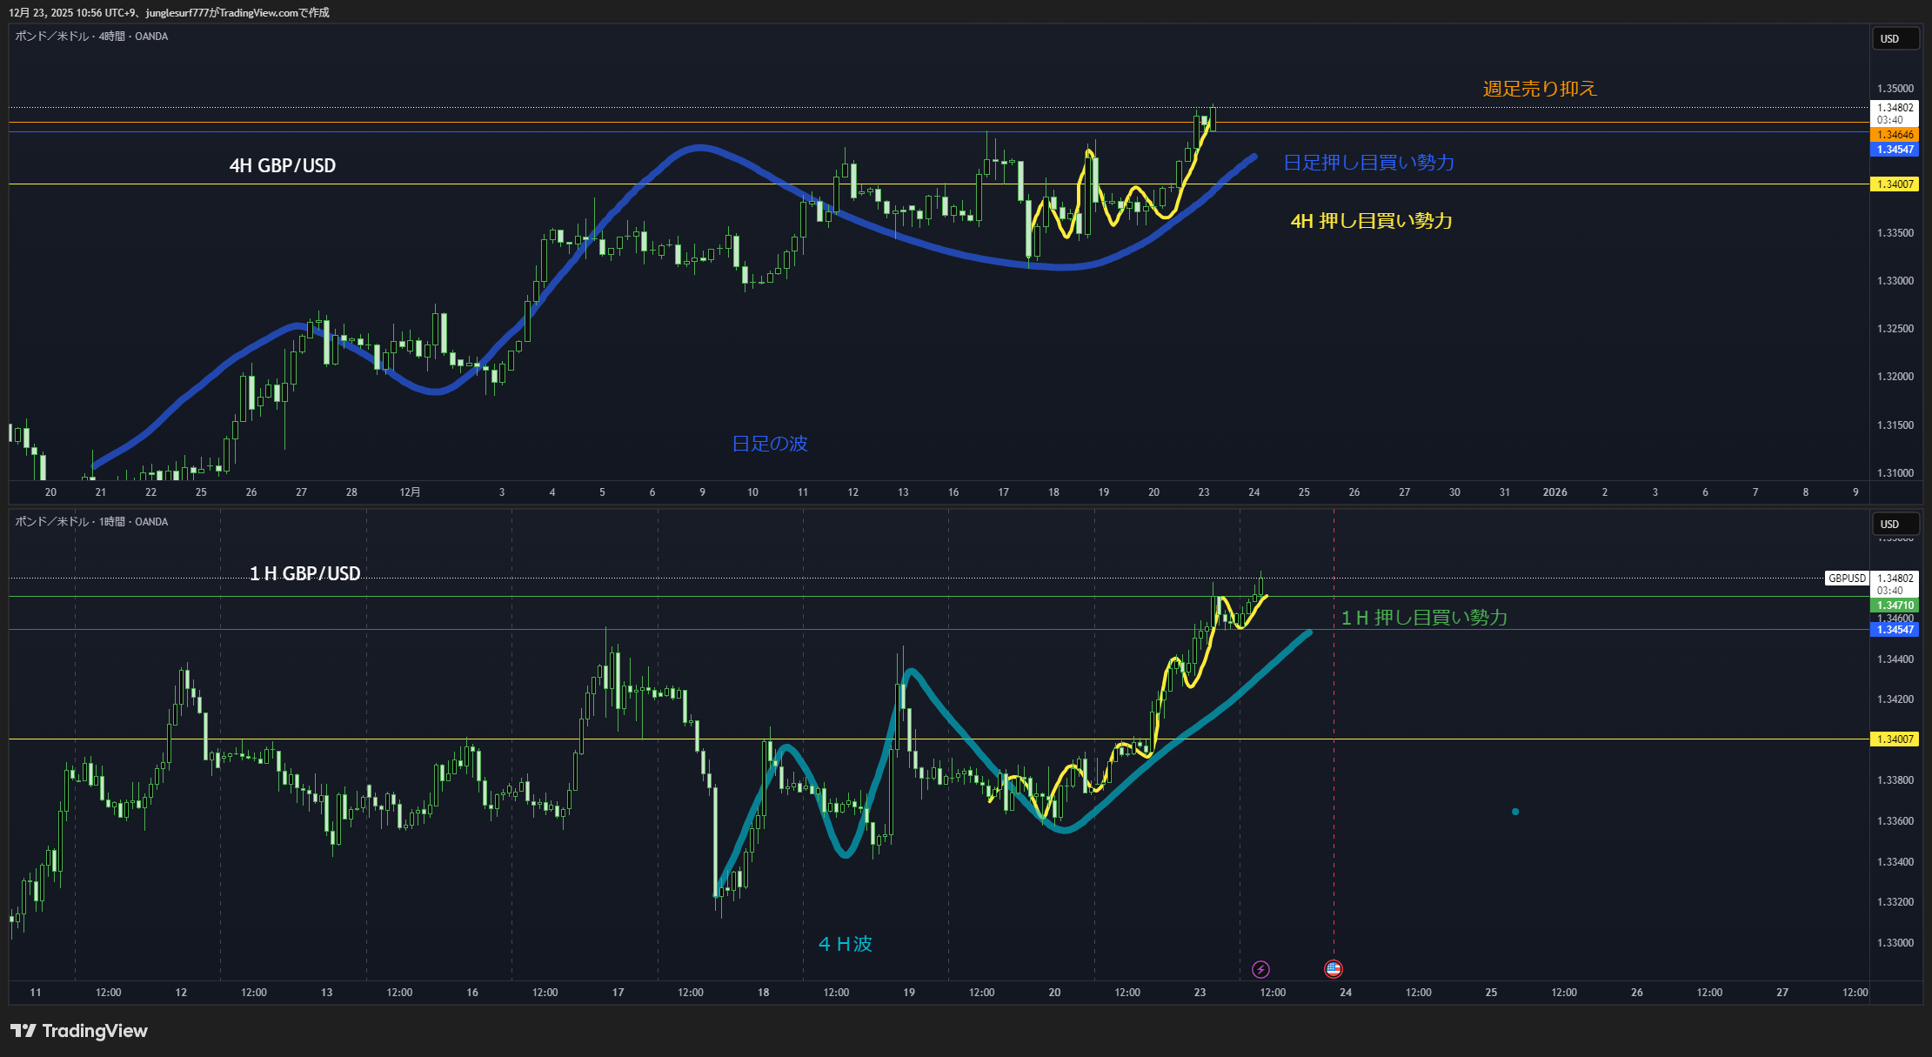This screenshot has height=1057, width=1932.
Task: Select the orange 週足売り抑え text annotation
Action: click(1540, 89)
